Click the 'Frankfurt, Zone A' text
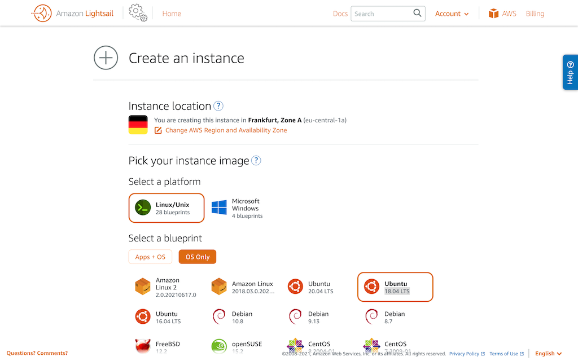This screenshot has height=361, width=578. pos(275,120)
